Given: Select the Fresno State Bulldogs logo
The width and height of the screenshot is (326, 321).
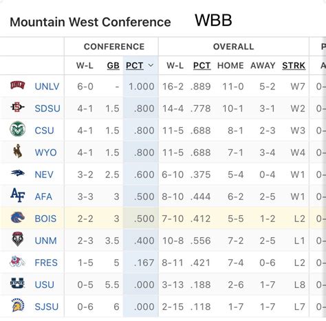Looking at the screenshot, I should 17,261.
